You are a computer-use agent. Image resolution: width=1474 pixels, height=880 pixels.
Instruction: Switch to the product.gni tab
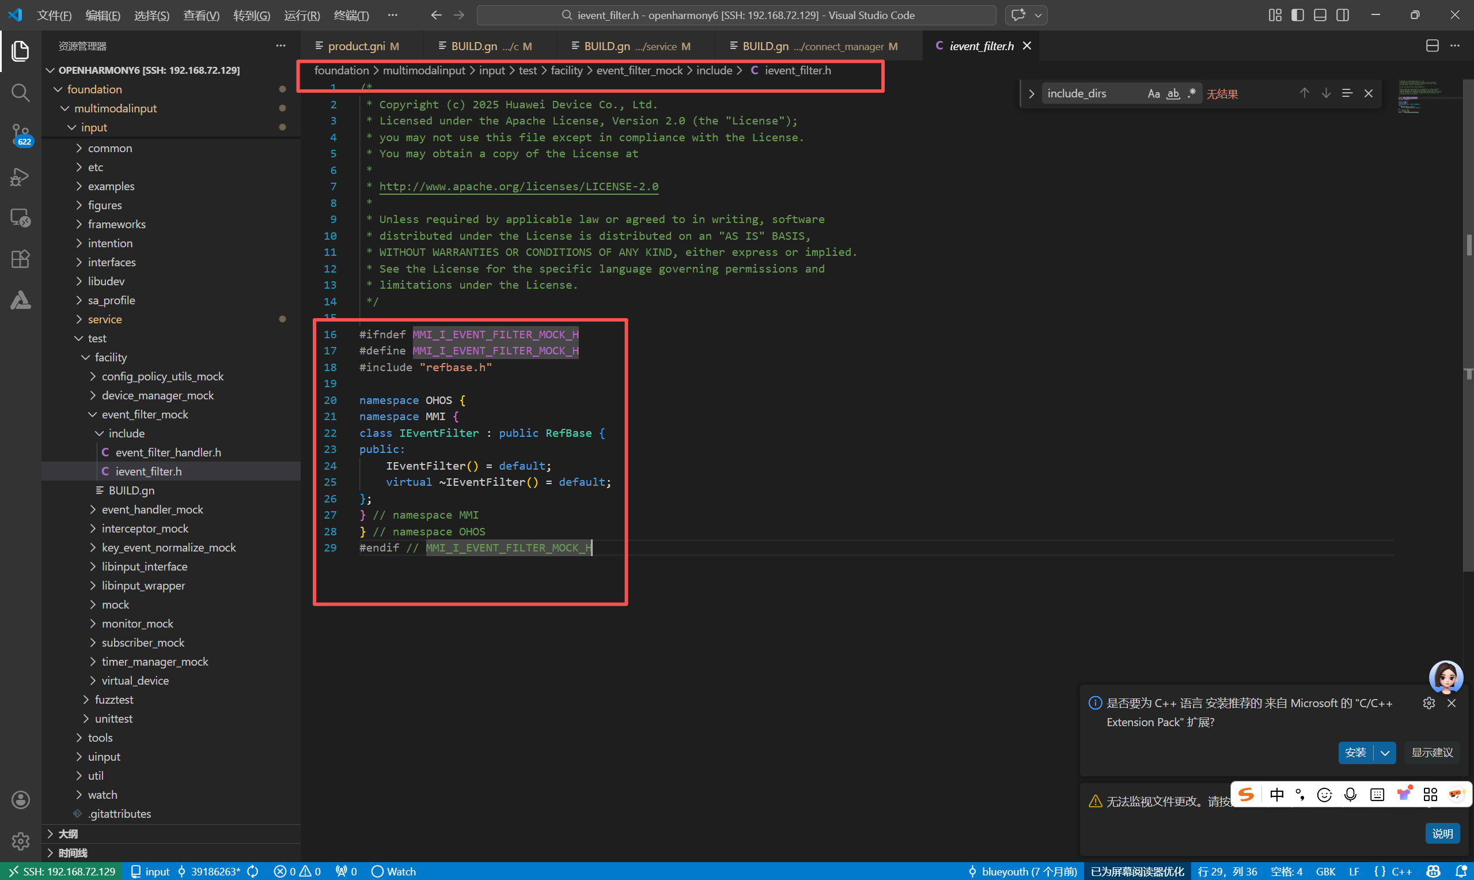[355, 46]
